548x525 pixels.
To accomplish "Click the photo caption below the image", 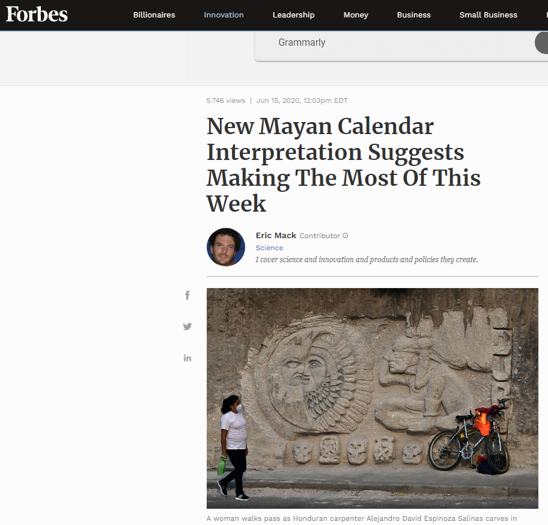I will pos(362,518).
